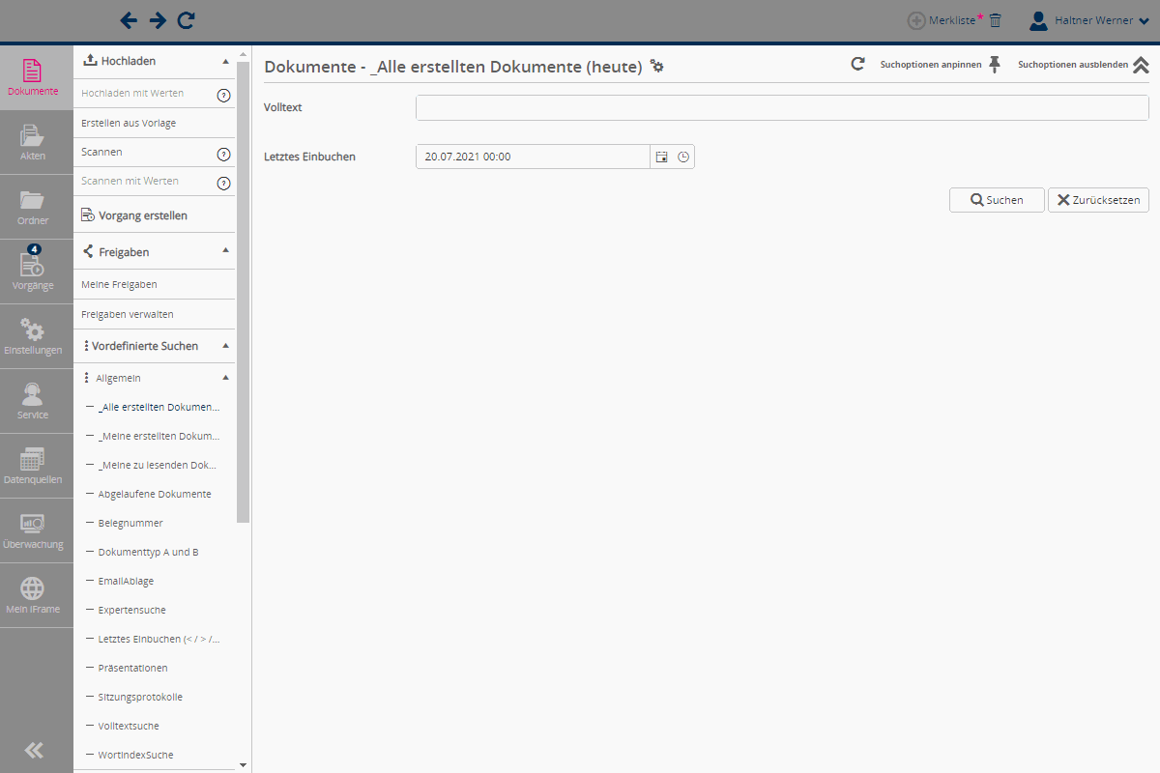Click the Suchen button
1160x773 pixels.
click(997, 200)
